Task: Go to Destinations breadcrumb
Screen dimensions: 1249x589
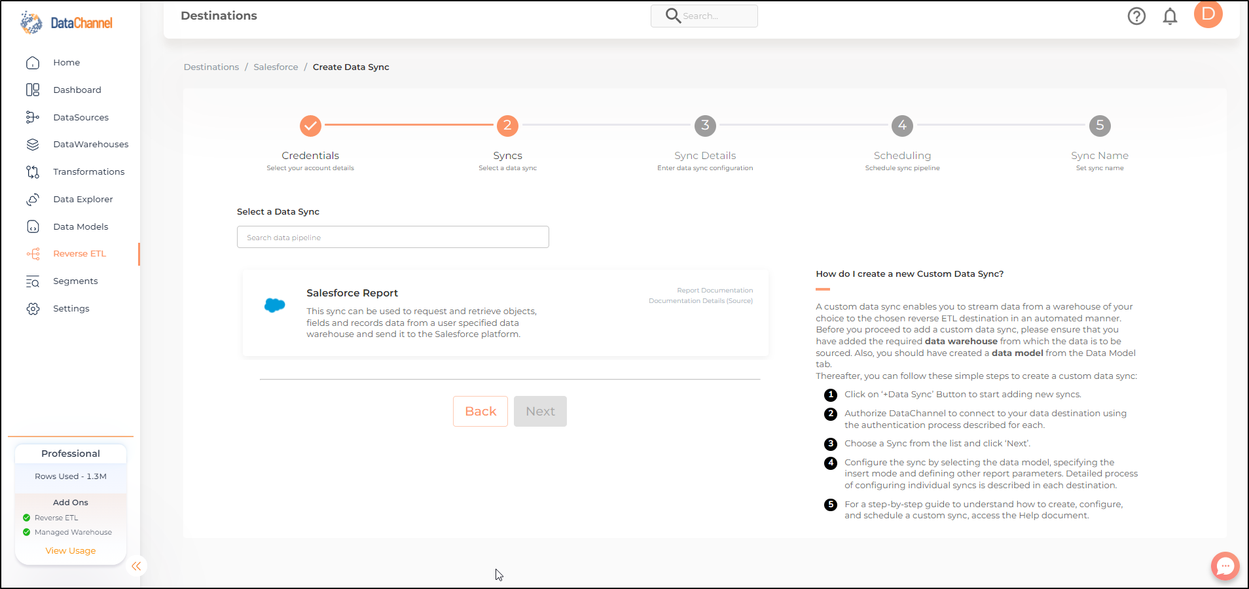Action: pyautogui.click(x=211, y=67)
